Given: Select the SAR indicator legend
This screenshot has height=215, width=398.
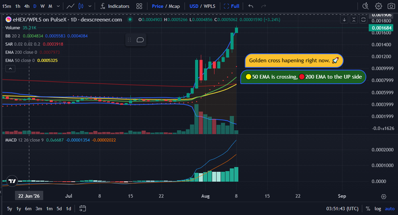Looking at the screenshot, I should (35, 44).
